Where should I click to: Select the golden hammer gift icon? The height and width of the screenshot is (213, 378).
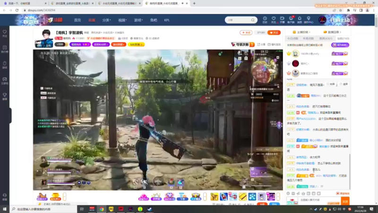point(214,196)
